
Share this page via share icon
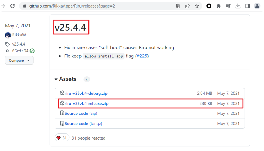(187, 6)
